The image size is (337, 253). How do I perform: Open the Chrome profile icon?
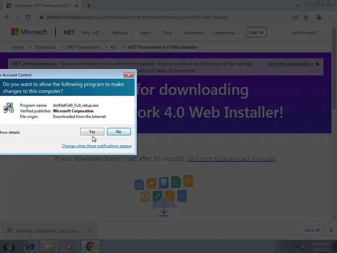[x=319, y=17]
